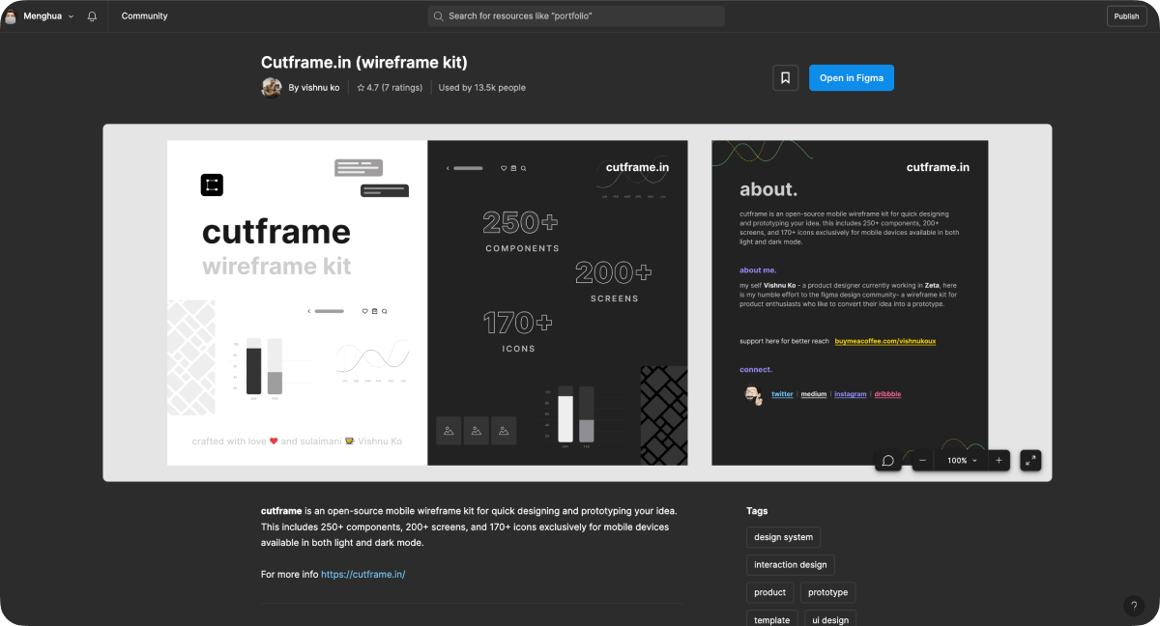
Task: Click the notifications bell icon
Action: click(92, 16)
